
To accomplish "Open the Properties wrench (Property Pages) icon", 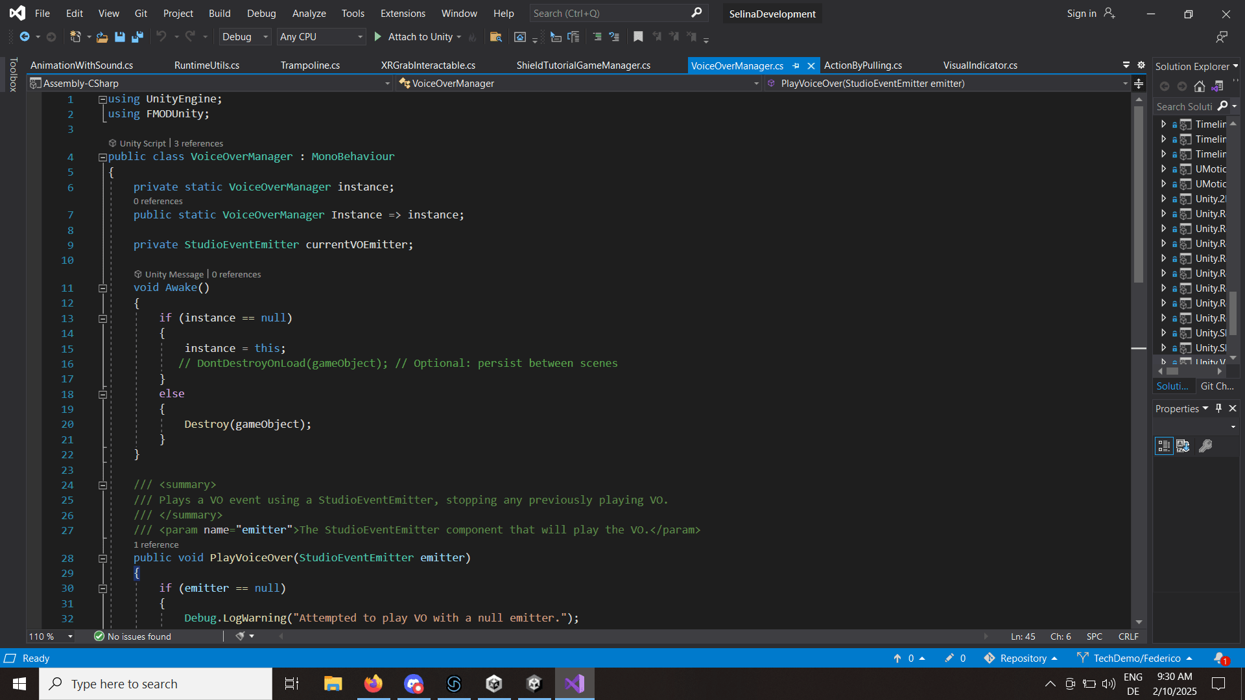I will click(x=1205, y=446).
